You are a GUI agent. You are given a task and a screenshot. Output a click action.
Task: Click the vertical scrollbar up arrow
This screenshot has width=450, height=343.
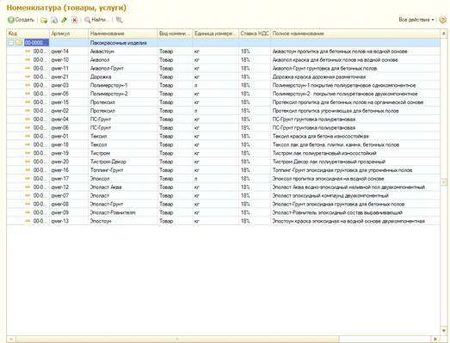[x=444, y=34]
